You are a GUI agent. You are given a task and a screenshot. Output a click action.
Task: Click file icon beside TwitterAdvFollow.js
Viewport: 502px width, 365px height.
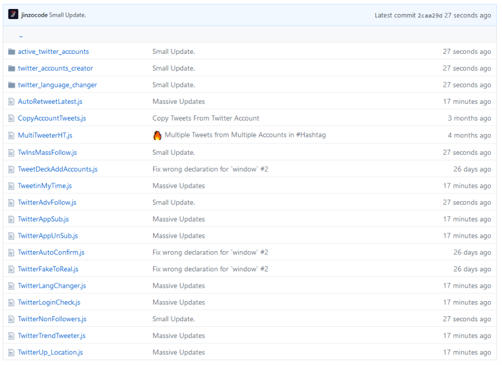tap(11, 202)
